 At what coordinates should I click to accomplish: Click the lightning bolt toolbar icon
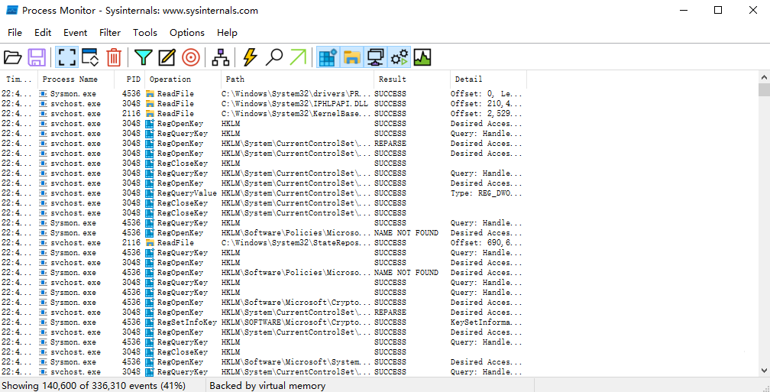point(250,57)
